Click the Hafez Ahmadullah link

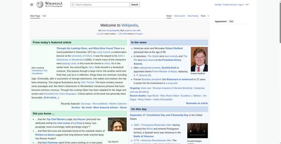[163, 100]
